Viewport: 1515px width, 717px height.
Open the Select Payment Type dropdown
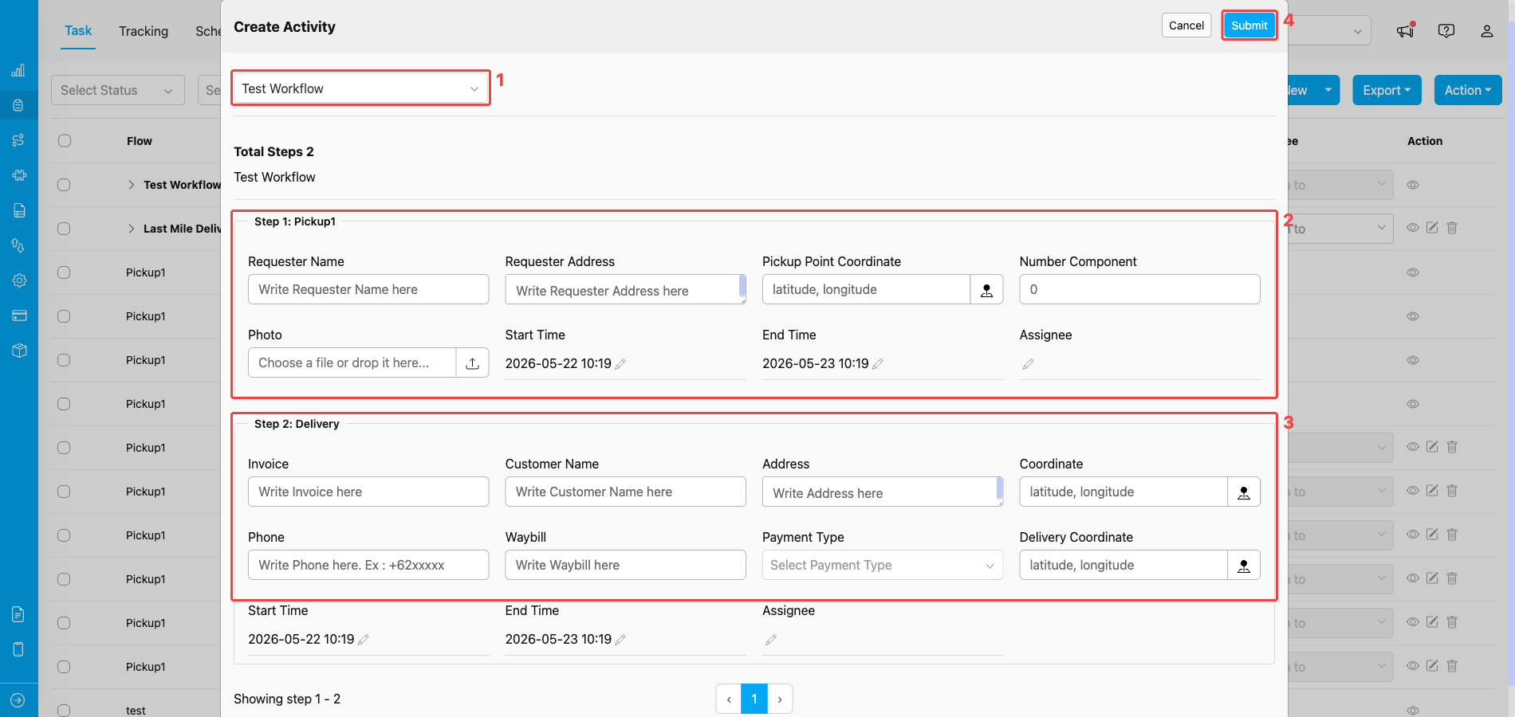pyautogui.click(x=883, y=566)
